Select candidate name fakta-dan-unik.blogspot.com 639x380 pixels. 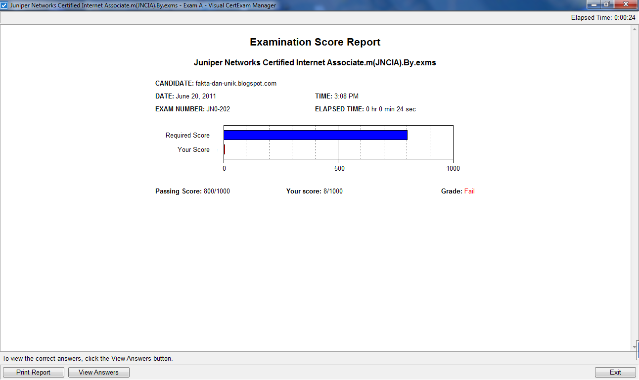[236, 83]
